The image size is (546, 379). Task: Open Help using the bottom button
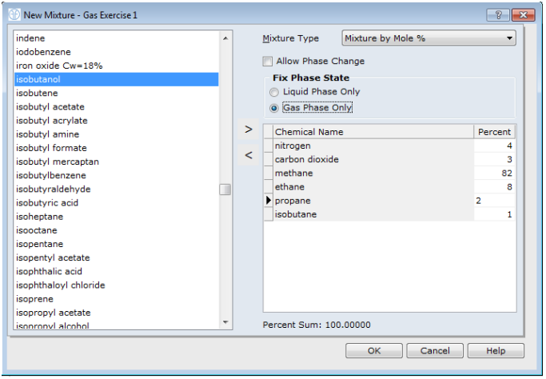click(496, 351)
